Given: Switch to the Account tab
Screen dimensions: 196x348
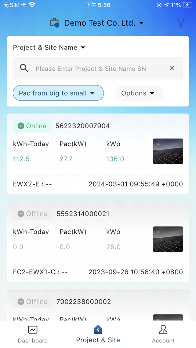Looking at the screenshot, I should [x=163, y=334].
